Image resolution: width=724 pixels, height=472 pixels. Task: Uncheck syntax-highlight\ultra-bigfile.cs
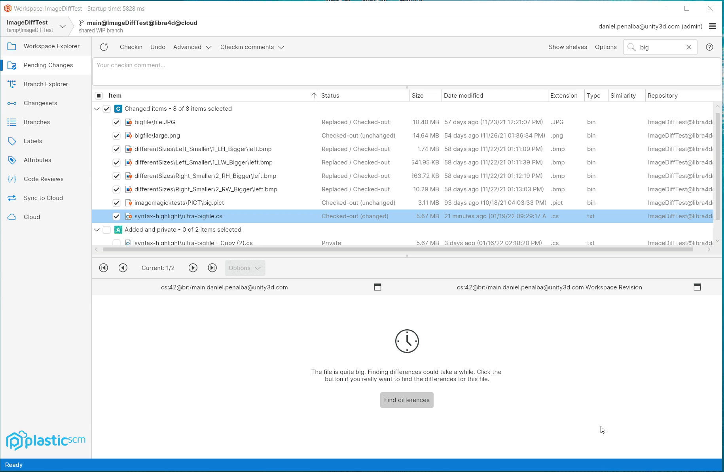116,216
